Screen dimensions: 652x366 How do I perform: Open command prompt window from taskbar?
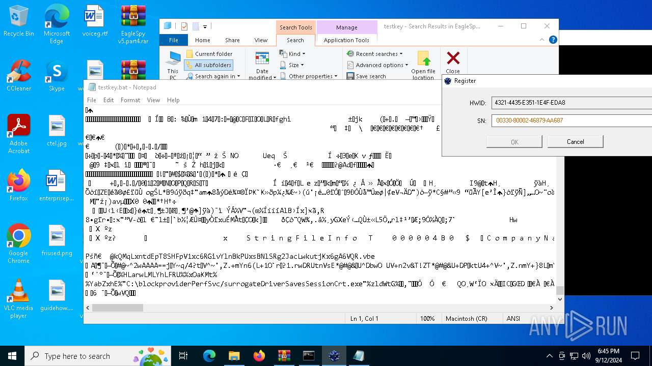(x=309, y=356)
